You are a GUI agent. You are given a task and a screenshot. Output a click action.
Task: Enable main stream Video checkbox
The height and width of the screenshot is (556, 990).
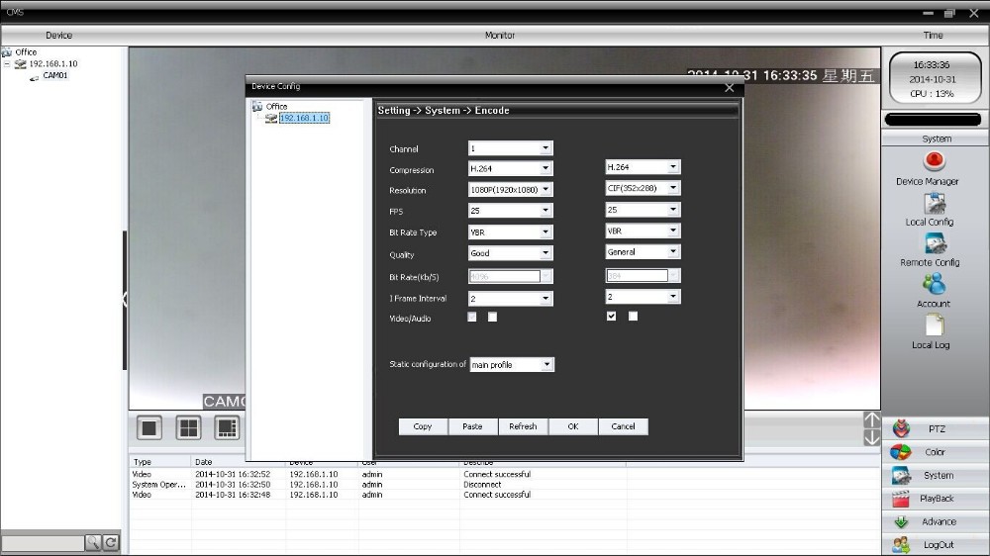(472, 318)
